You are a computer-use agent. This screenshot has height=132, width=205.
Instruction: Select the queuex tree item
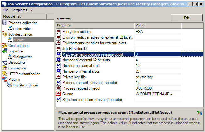(x=33, y=40)
